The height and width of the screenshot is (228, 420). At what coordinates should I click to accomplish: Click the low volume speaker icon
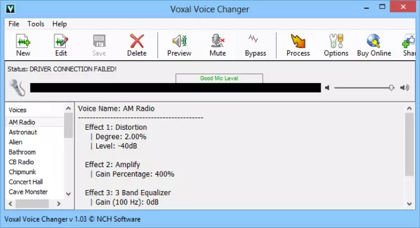(x=327, y=87)
